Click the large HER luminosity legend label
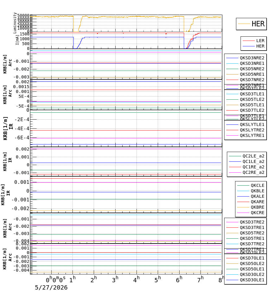Screen dimensions: 273x298 pos(258,24)
